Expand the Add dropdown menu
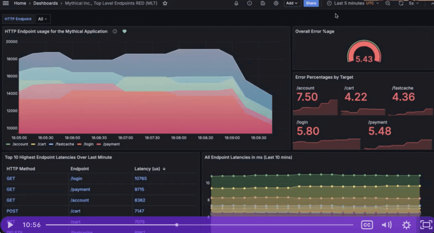This screenshot has height=233, width=434. pyautogui.click(x=292, y=3)
